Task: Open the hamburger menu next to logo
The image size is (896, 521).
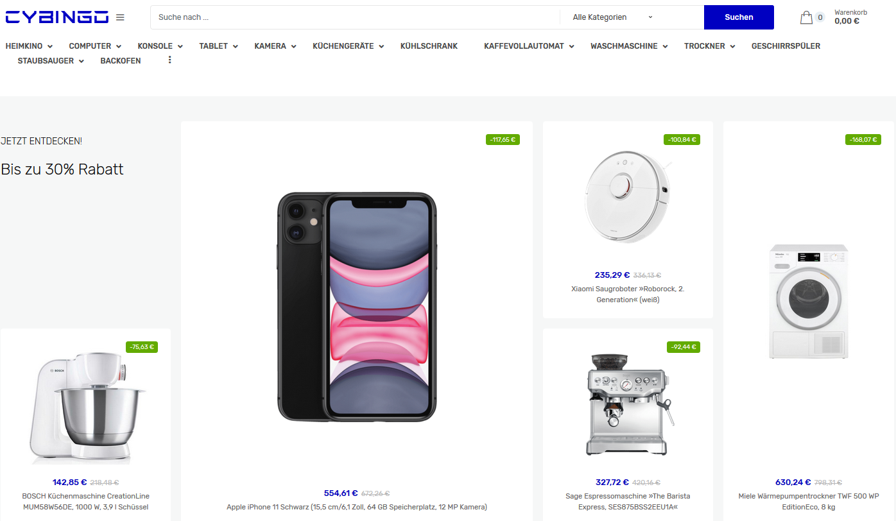Action: [120, 17]
